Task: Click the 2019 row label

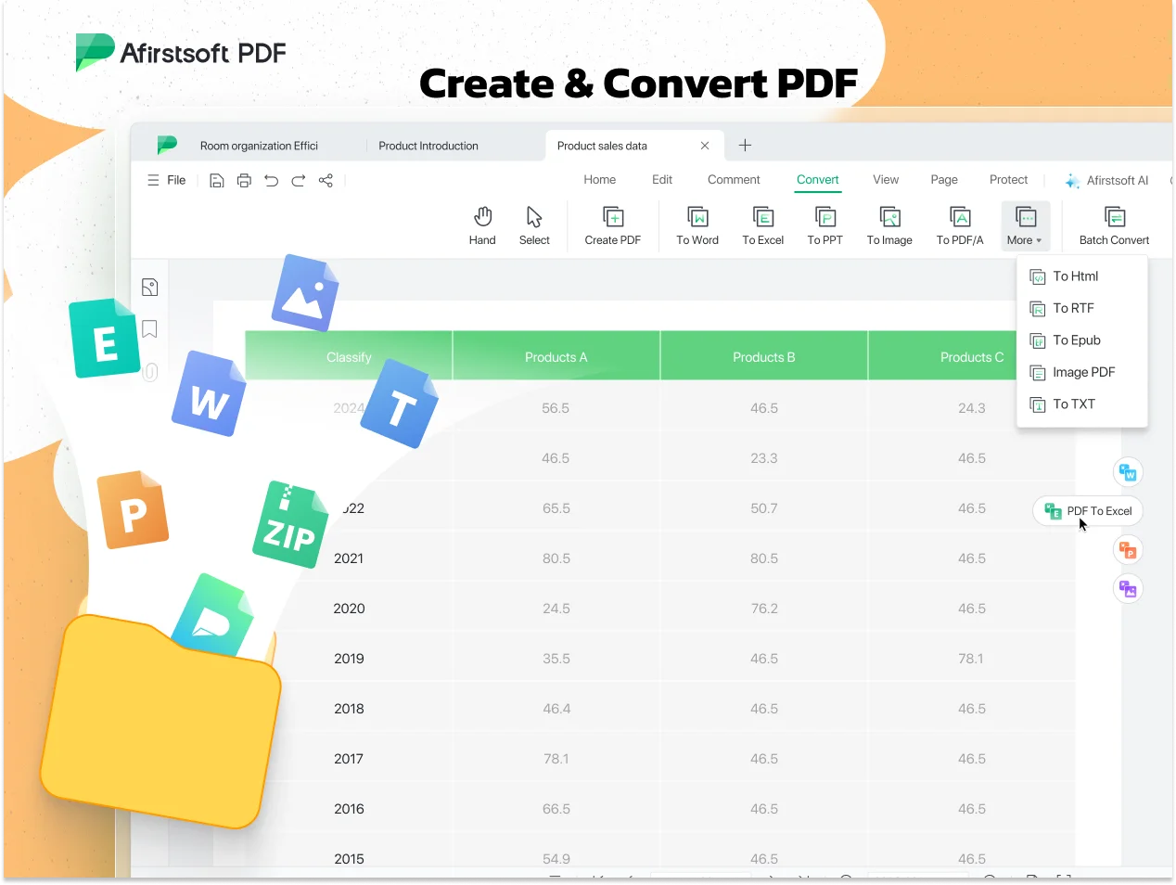Action: pos(349,659)
